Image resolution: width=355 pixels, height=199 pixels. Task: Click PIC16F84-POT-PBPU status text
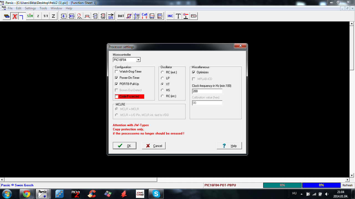220,185
